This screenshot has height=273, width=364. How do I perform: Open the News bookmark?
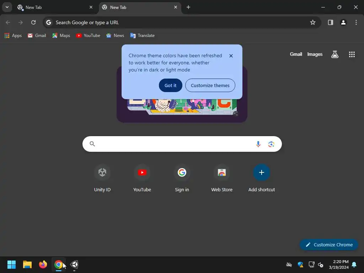click(115, 36)
